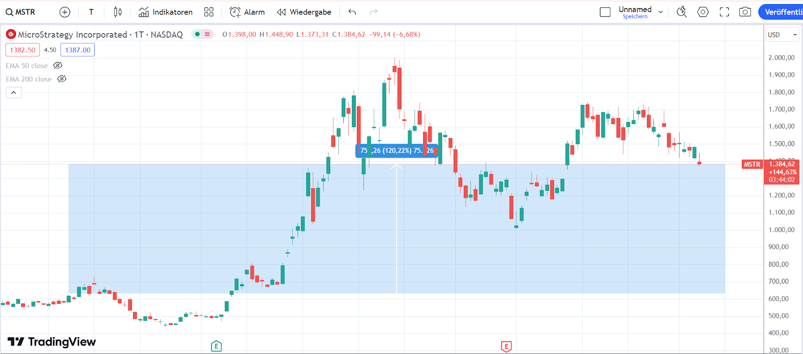Save the Unnamed layout via Speichern

tap(635, 17)
